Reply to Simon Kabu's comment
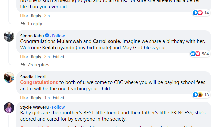 [x=36, y=57]
